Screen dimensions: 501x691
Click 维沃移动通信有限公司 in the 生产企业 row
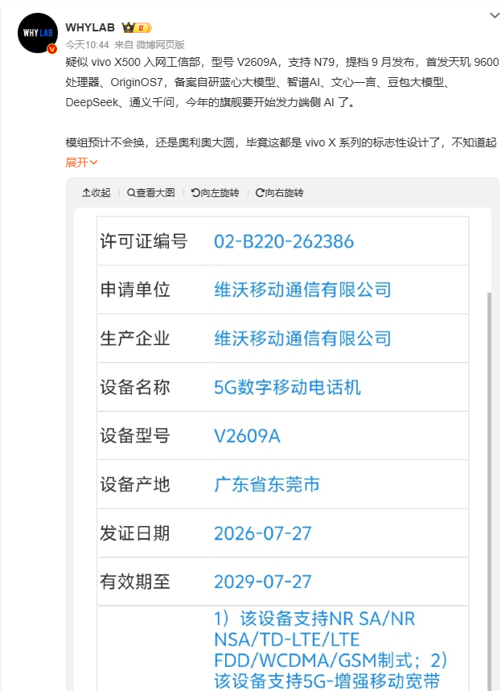302,339
